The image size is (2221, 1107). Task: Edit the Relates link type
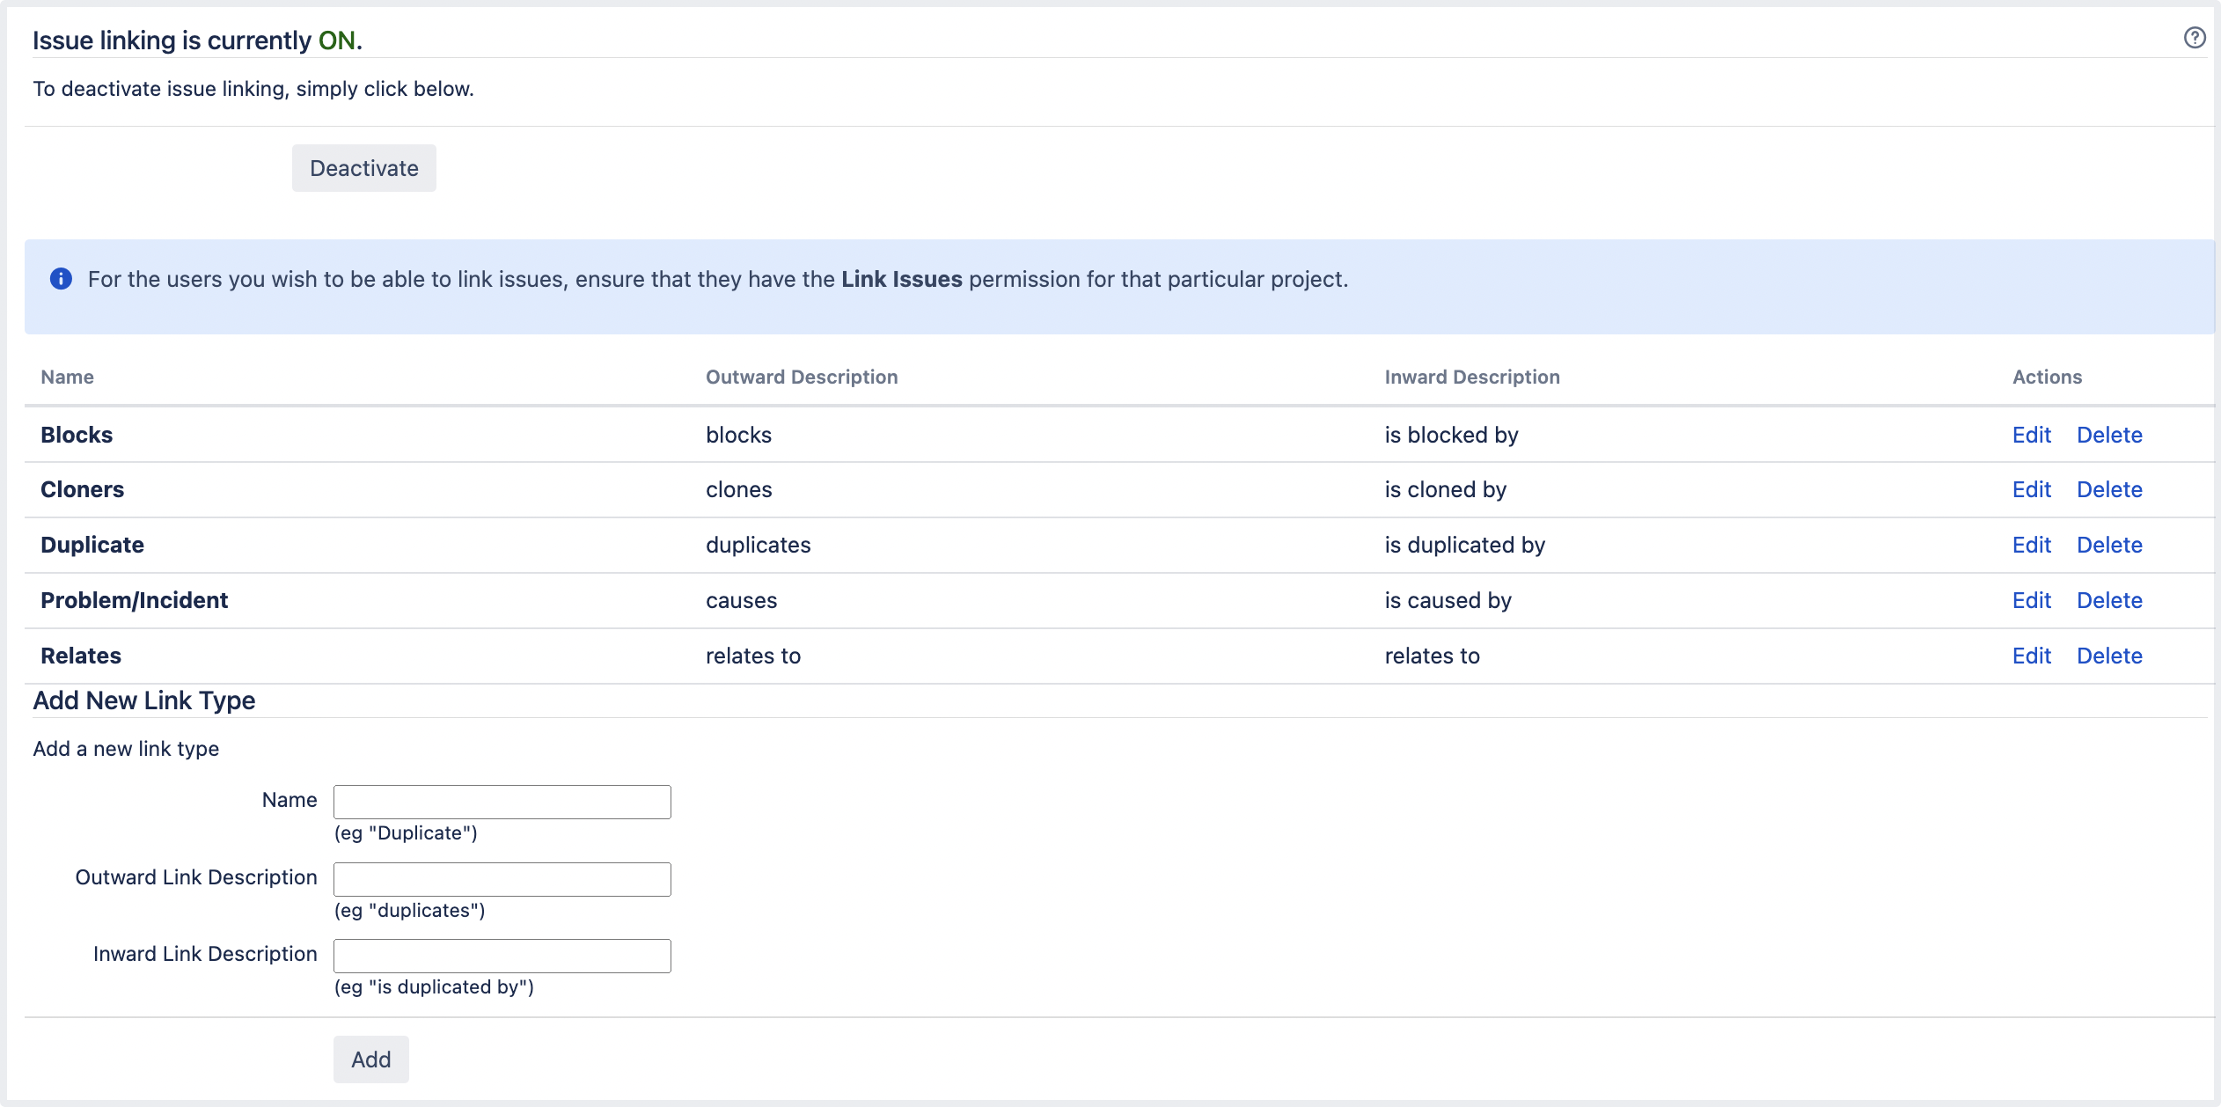pyautogui.click(x=2031, y=656)
